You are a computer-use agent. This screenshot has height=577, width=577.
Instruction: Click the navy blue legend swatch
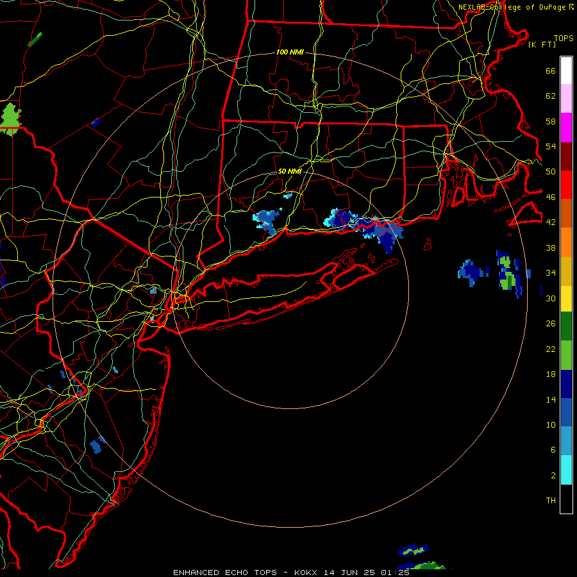pyautogui.click(x=566, y=384)
